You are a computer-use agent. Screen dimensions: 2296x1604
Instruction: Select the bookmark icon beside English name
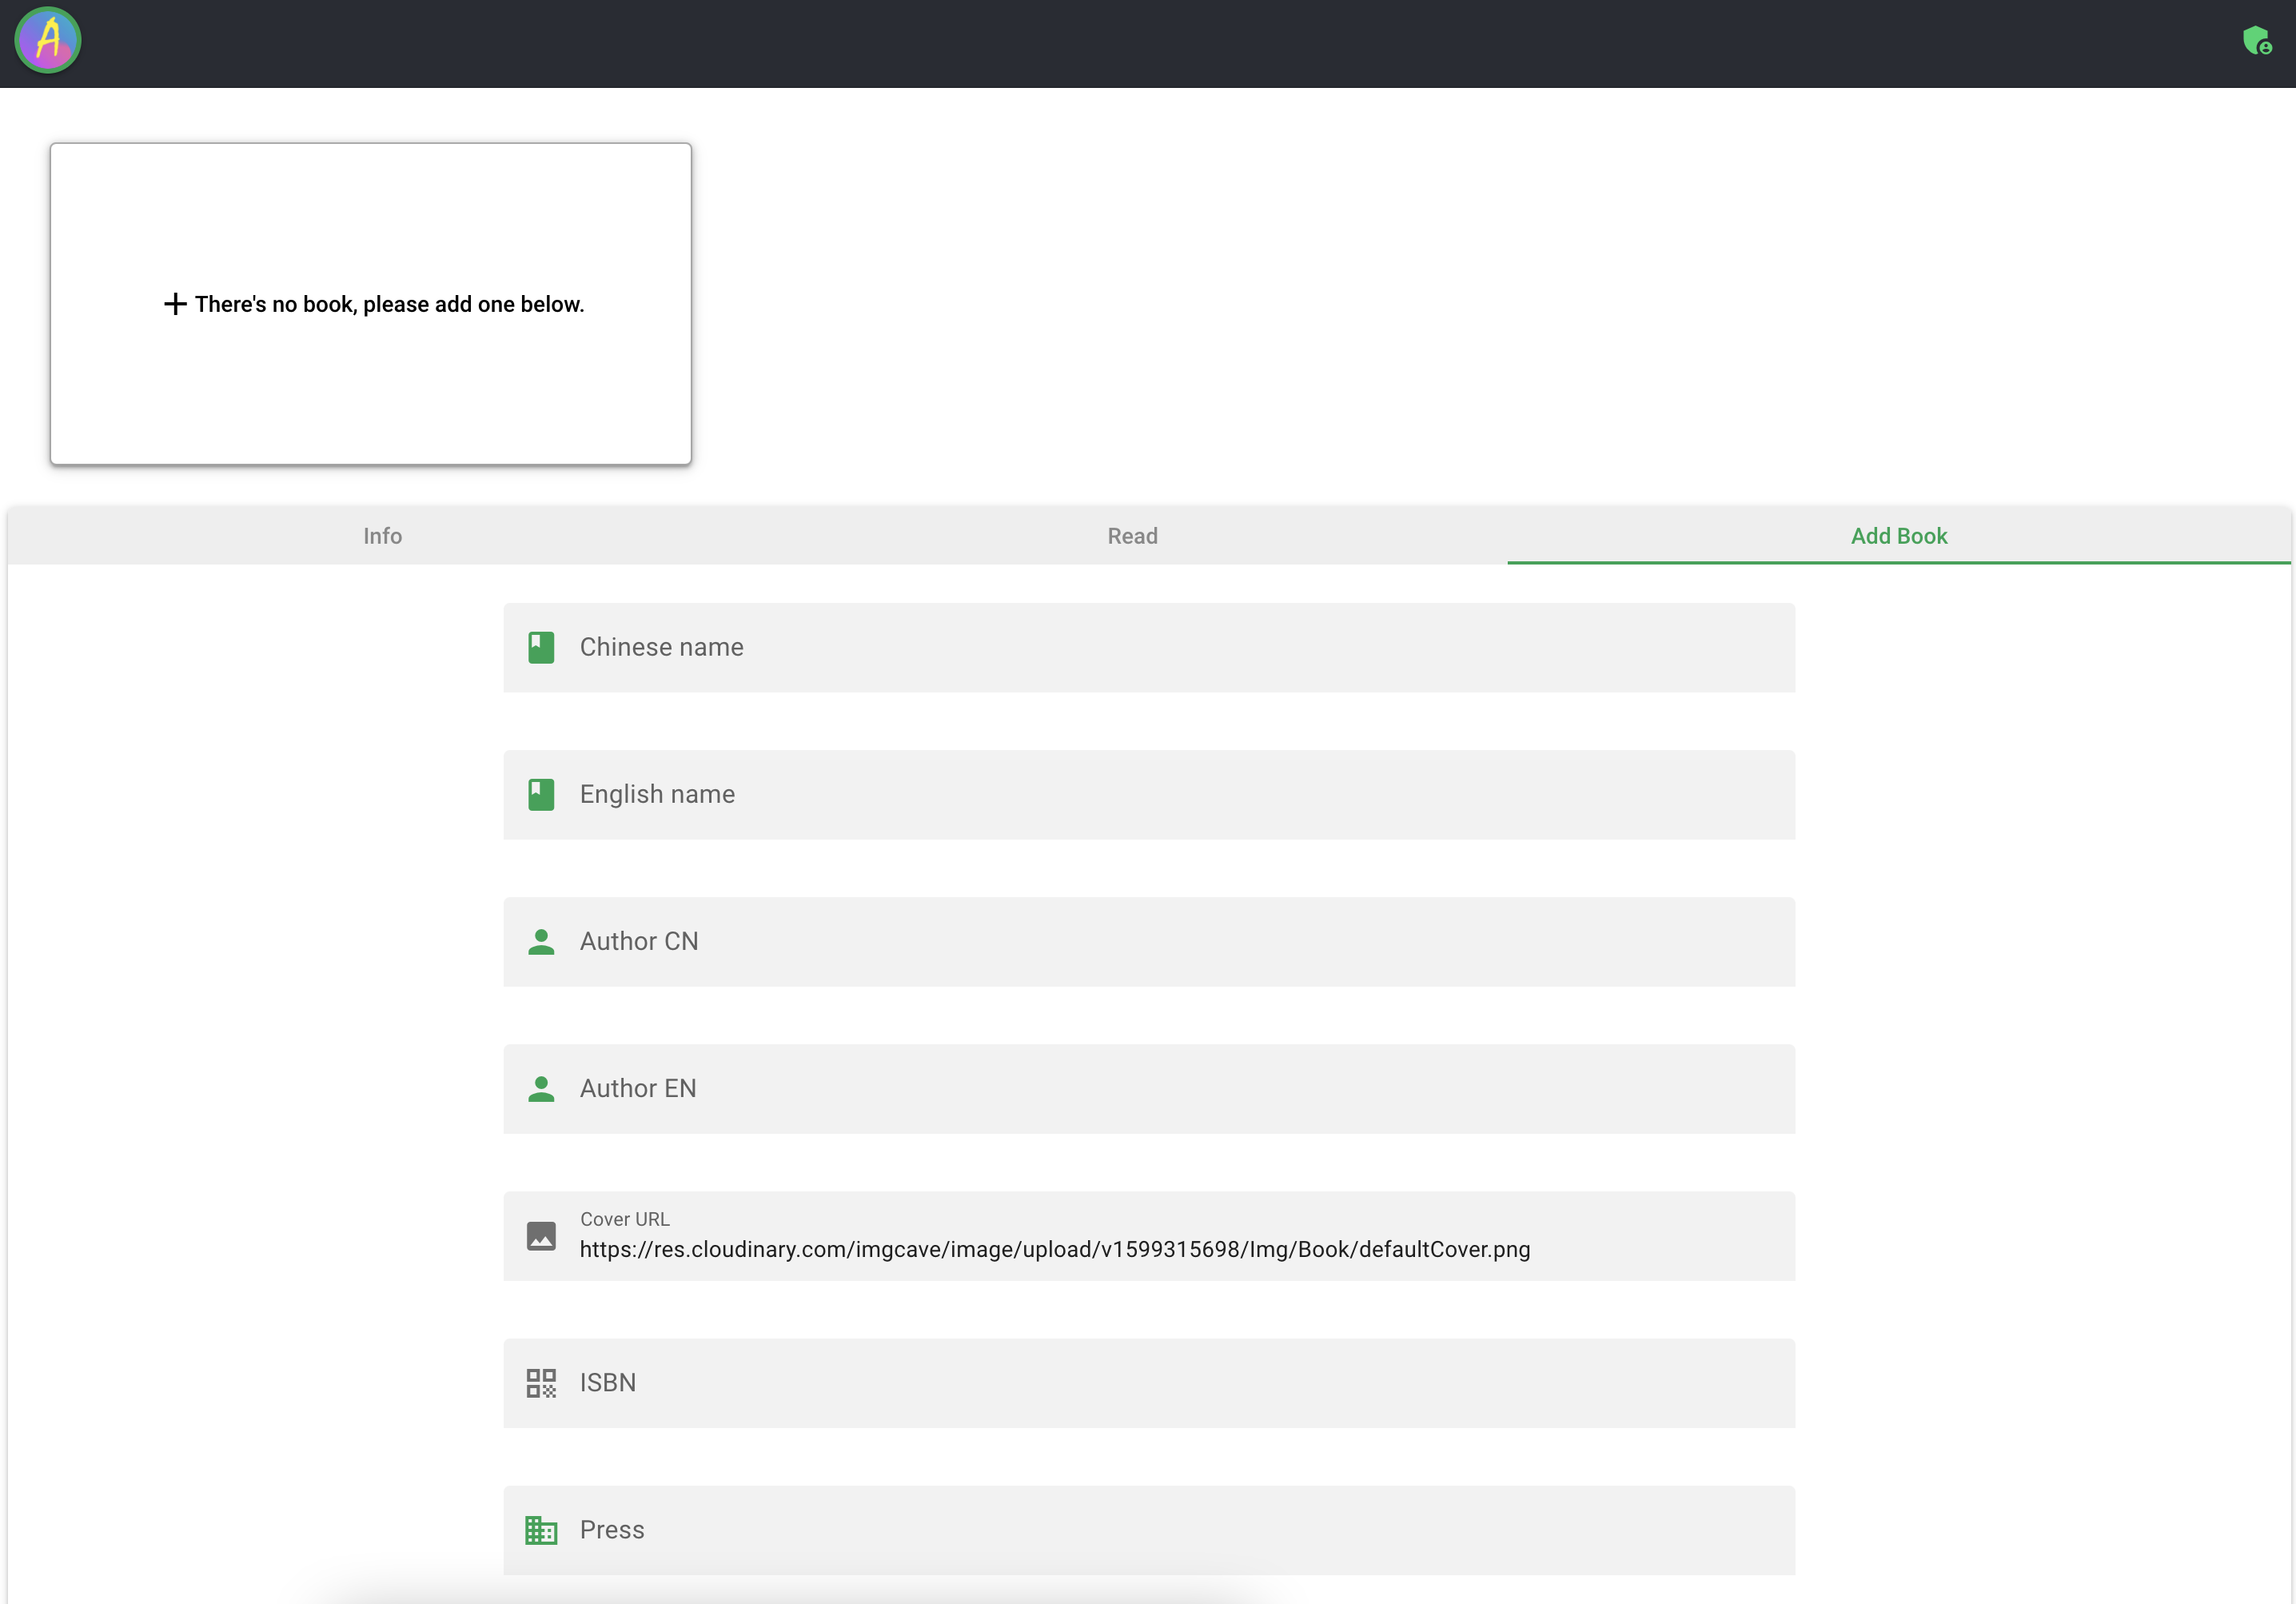[541, 794]
